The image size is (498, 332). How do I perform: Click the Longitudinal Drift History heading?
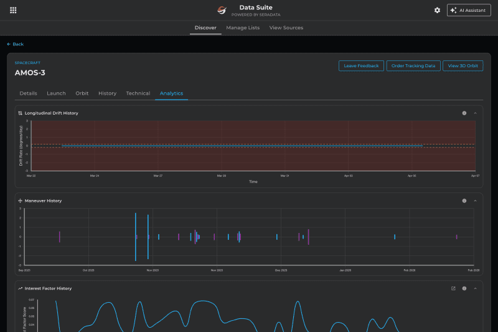(52, 113)
